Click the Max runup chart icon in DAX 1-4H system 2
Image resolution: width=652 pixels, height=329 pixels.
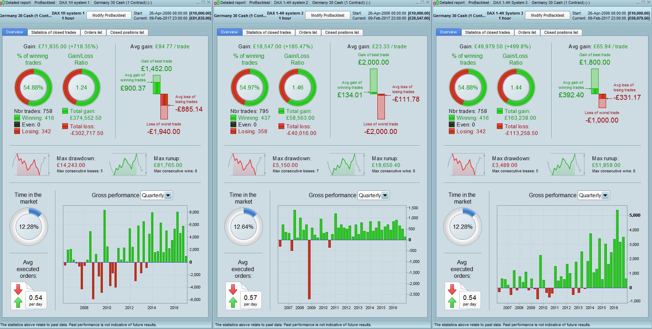(346, 164)
